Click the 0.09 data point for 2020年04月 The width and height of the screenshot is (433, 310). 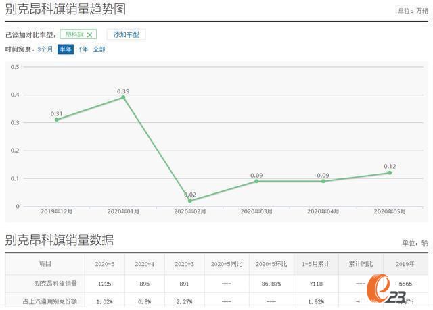323,181
